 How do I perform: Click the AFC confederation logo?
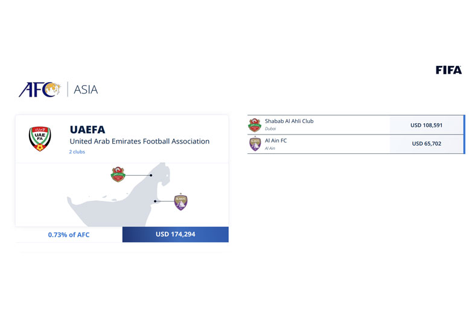(40, 89)
